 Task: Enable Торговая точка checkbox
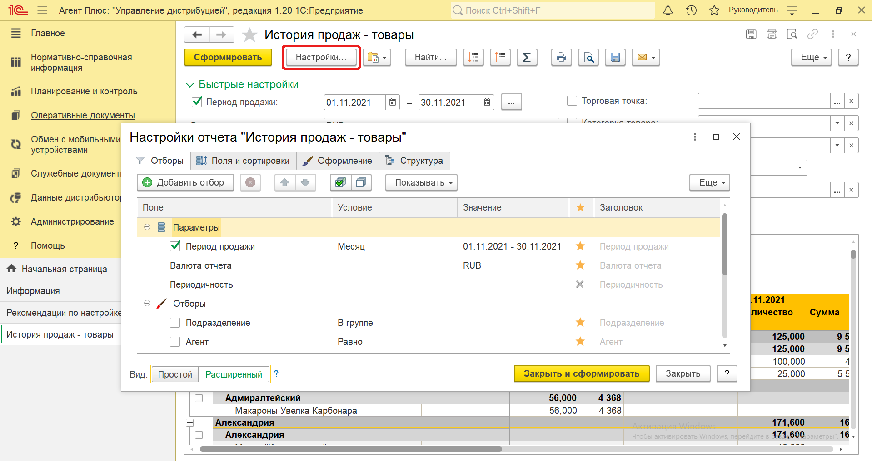[572, 101]
